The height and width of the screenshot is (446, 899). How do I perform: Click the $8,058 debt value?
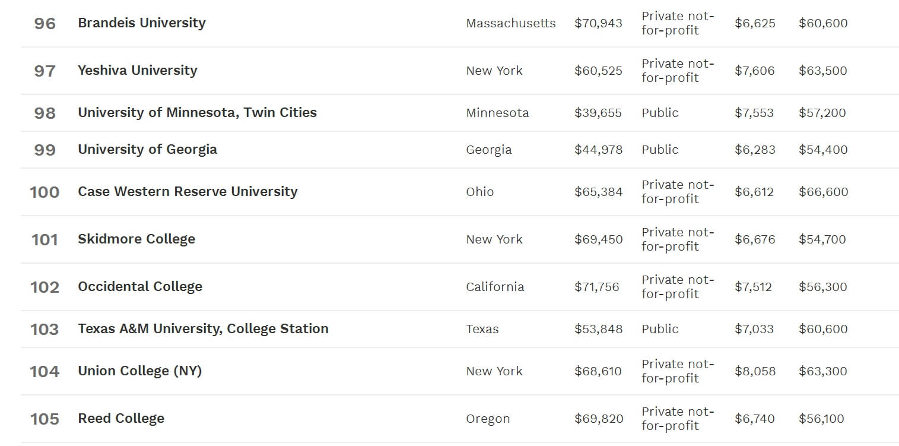coord(755,371)
